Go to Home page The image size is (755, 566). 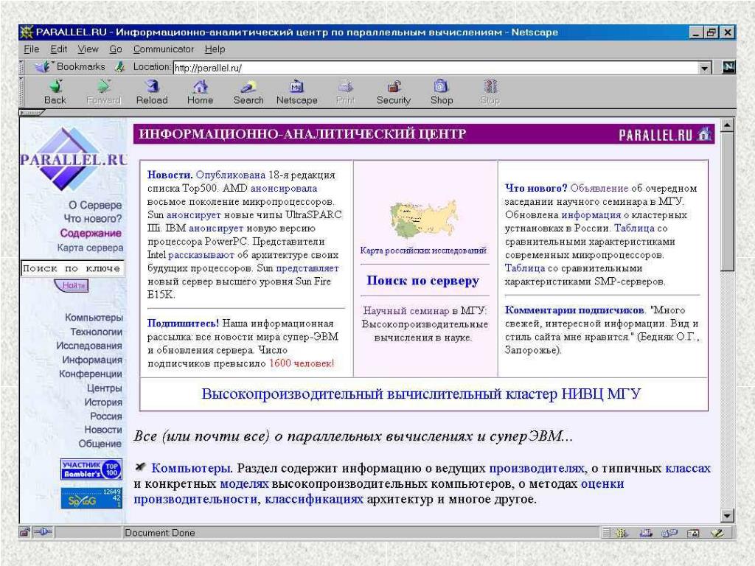(x=201, y=92)
